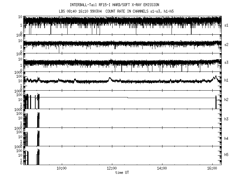Select the 16:00 time axis tick label
Screen dimensions: 233x178
(212, 168)
